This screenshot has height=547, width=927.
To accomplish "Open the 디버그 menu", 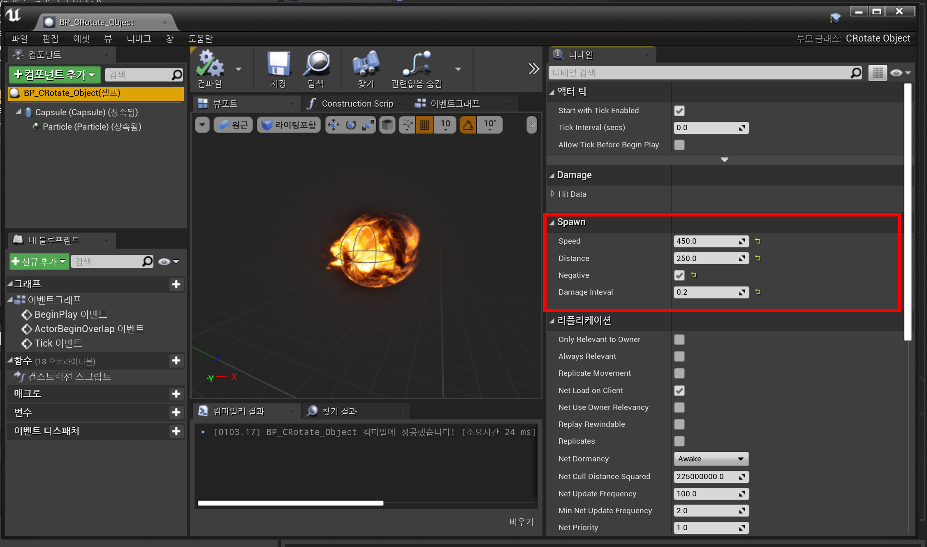I will coord(139,39).
